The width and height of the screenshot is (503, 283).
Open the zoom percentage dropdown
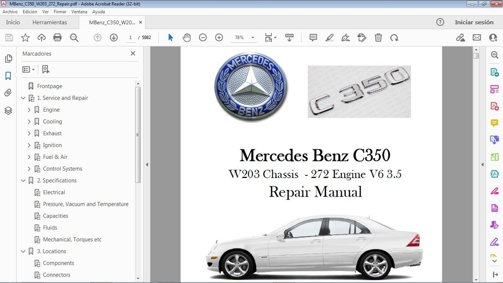pos(253,38)
